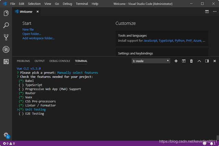Click the 'Tools and languages' heading
The height and width of the screenshot is (146, 219).
(x=132, y=36)
